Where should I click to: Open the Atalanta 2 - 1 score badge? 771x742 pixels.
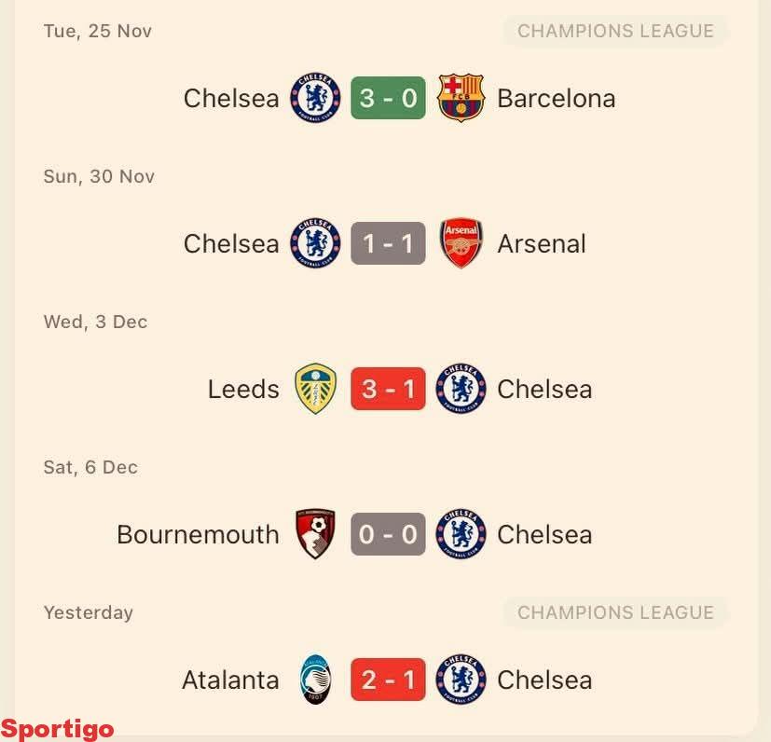[x=388, y=680]
